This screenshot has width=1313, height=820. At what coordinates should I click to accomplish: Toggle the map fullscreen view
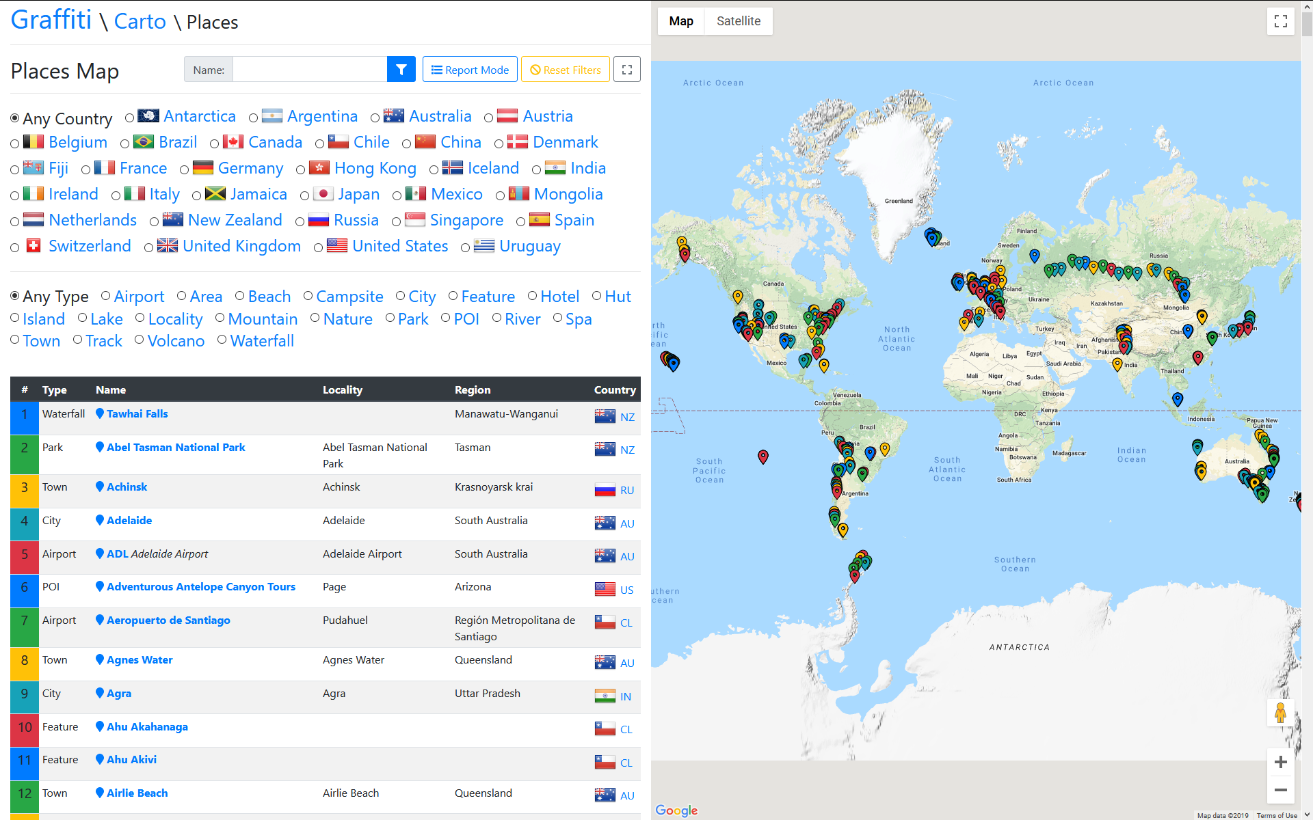click(x=1280, y=21)
